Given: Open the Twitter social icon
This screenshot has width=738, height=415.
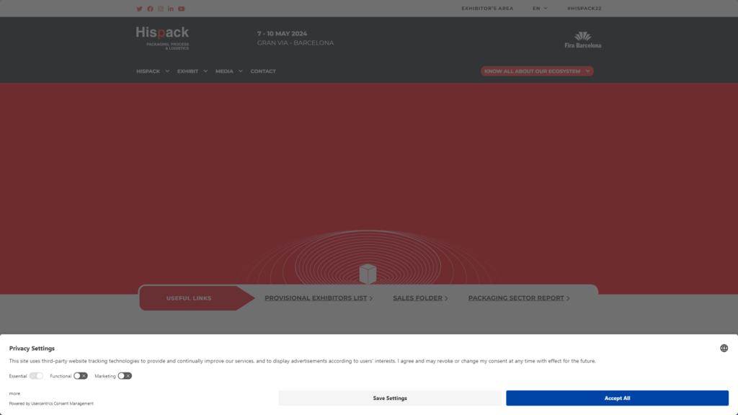Looking at the screenshot, I should click(139, 9).
